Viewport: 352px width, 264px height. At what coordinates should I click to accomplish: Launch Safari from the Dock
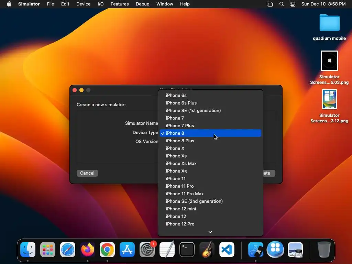coord(68,250)
